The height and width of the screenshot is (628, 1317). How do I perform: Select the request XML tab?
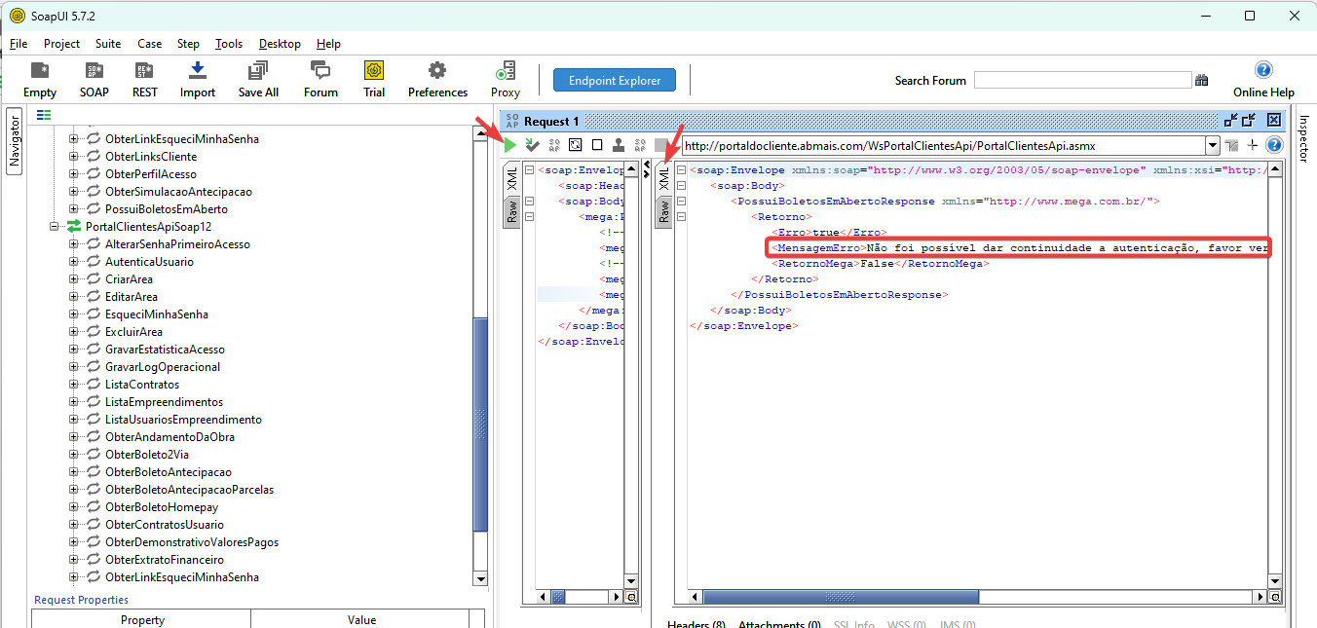click(511, 177)
